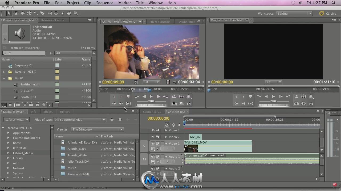Viewport: 341px width, 191px height.
Task: Select the Rolling Edit tool
Action: click(29, 13)
